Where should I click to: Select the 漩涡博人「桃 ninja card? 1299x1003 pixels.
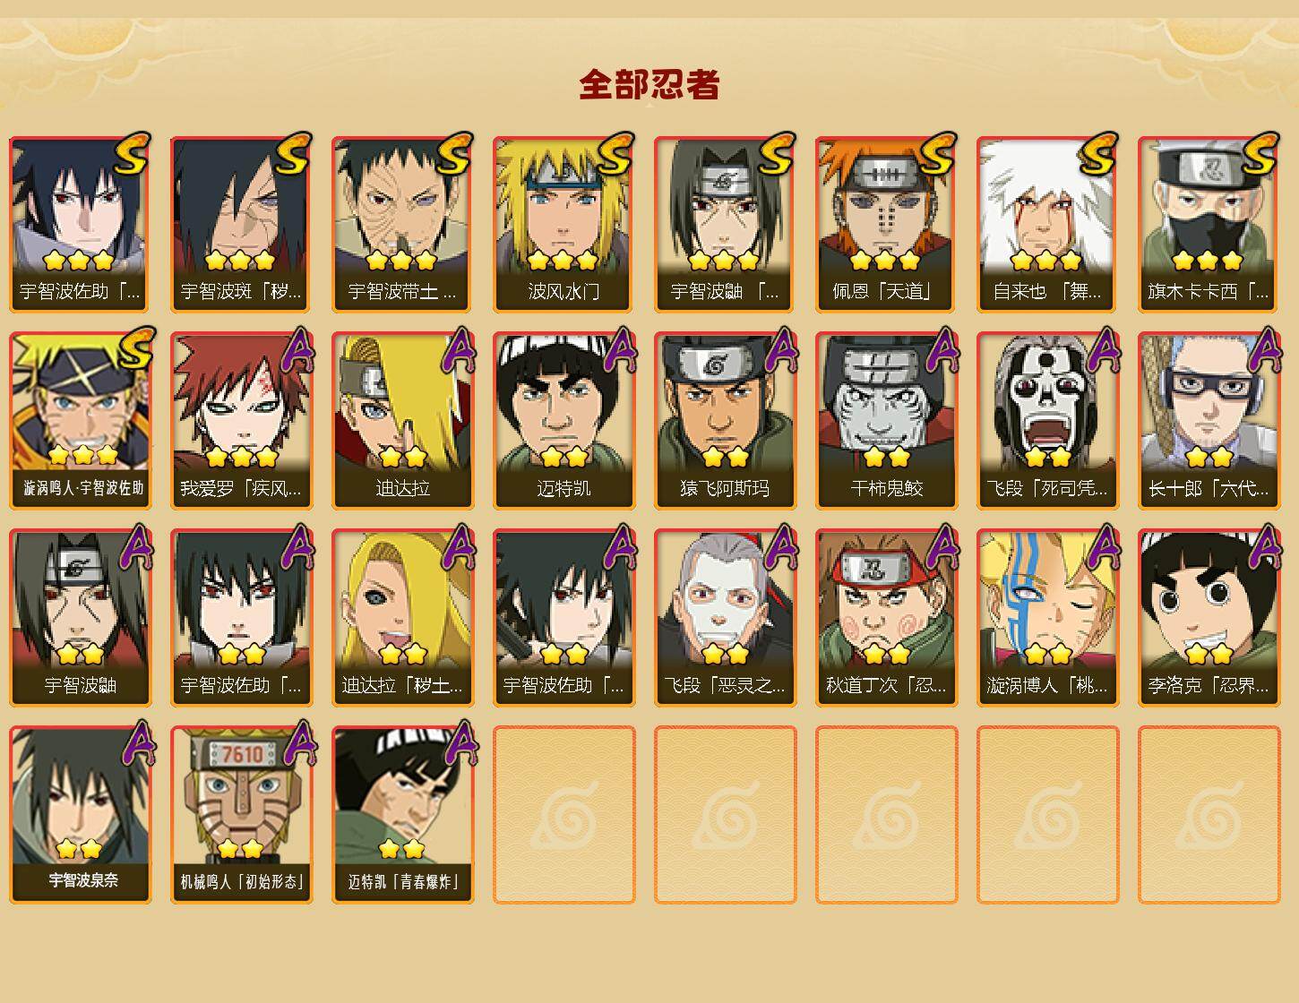pyautogui.click(x=1047, y=618)
